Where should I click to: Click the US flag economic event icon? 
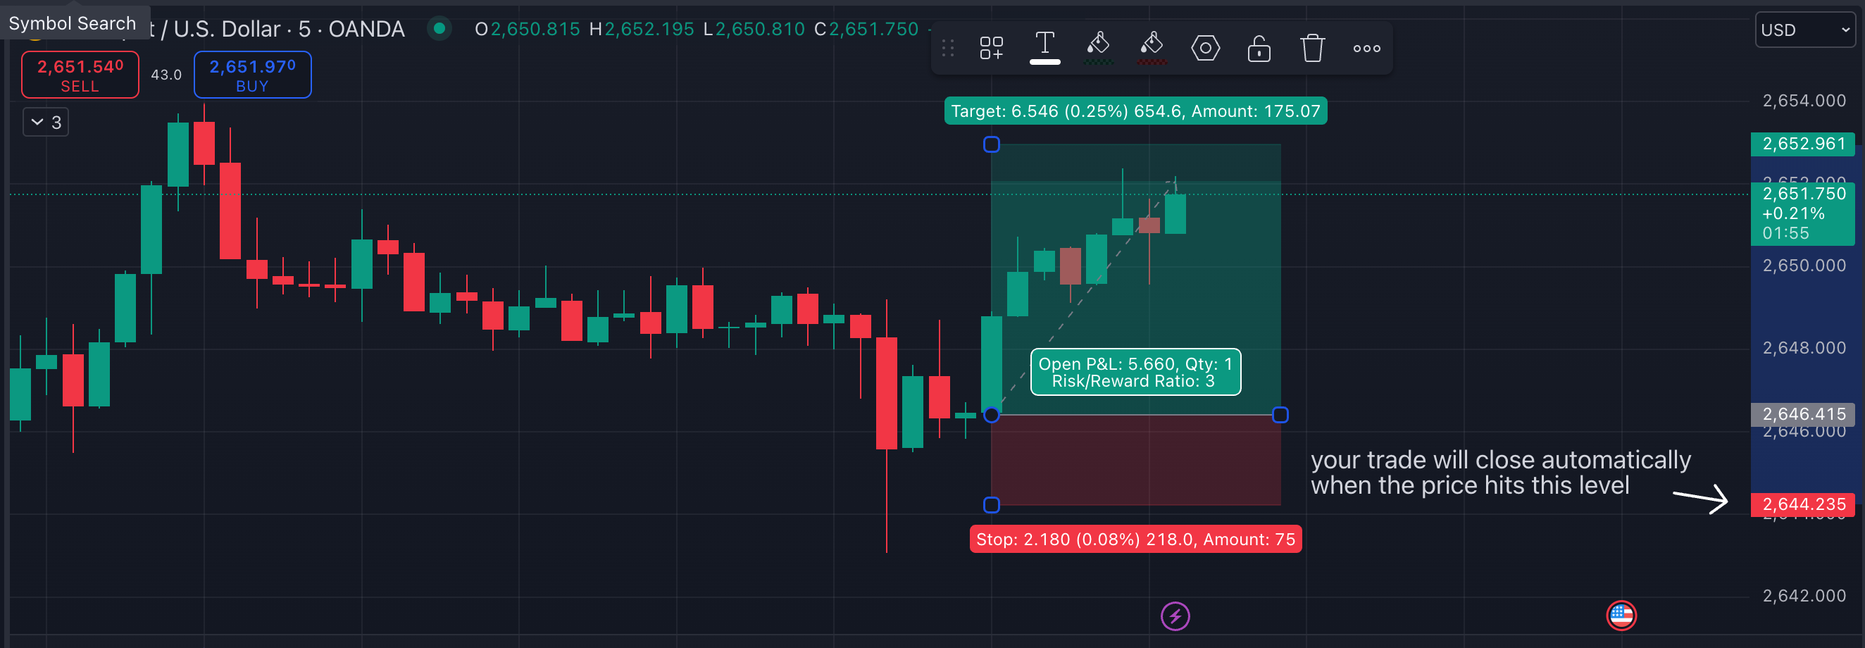tap(1621, 616)
